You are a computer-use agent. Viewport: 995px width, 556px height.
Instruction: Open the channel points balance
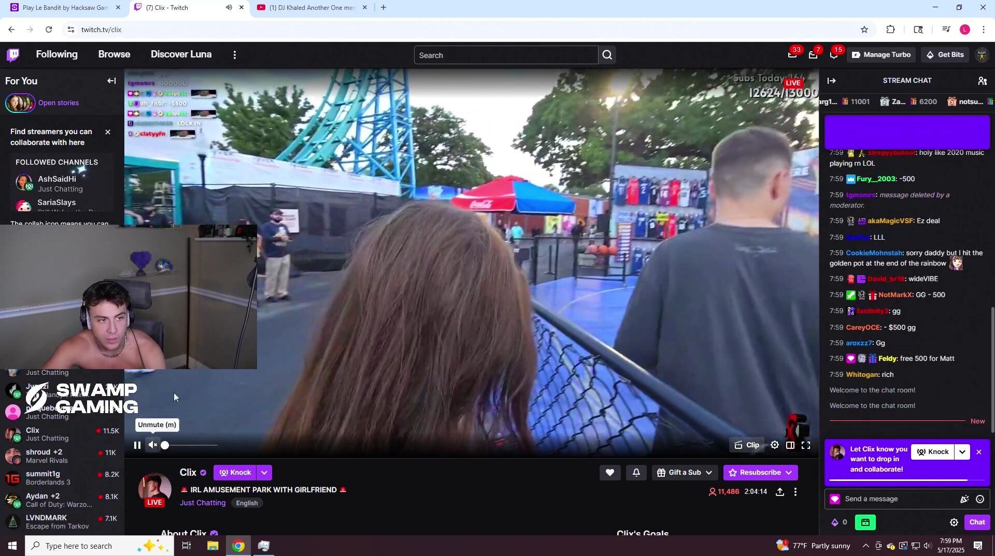pos(840,522)
